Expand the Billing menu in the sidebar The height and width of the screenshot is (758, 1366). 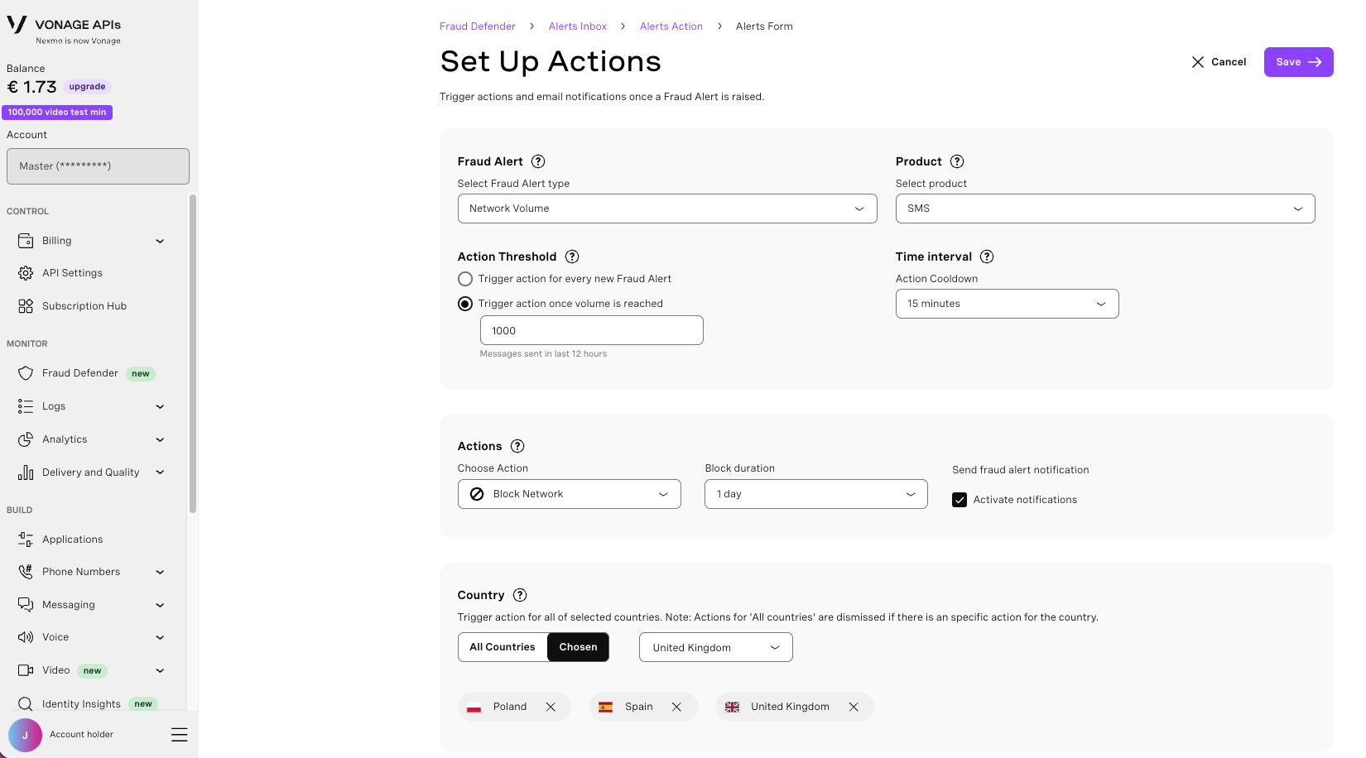(x=91, y=241)
